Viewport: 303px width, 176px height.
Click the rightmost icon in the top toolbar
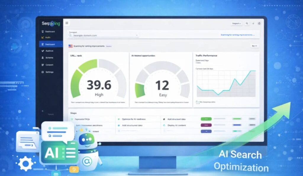tap(259, 23)
